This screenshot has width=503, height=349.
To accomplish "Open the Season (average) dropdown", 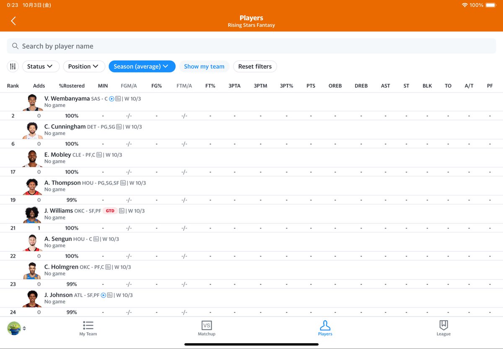I will [142, 66].
